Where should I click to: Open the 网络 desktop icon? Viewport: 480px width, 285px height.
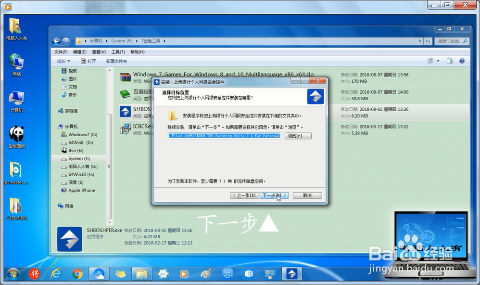tap(16, 65)
